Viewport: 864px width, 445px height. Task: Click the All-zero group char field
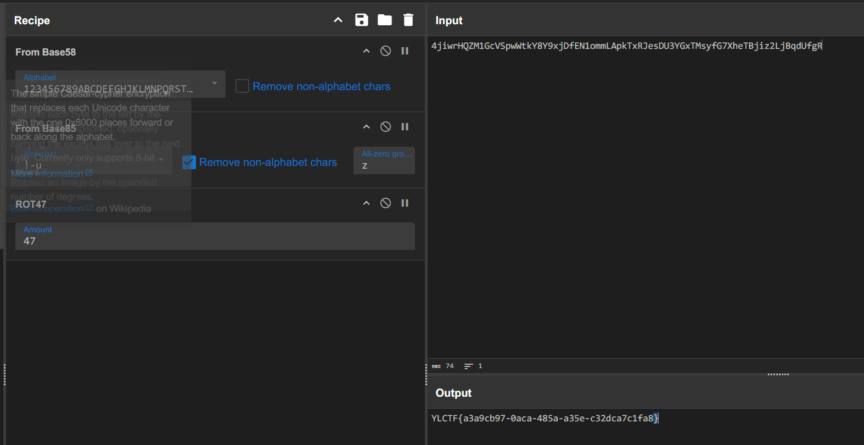coord(384,165)
